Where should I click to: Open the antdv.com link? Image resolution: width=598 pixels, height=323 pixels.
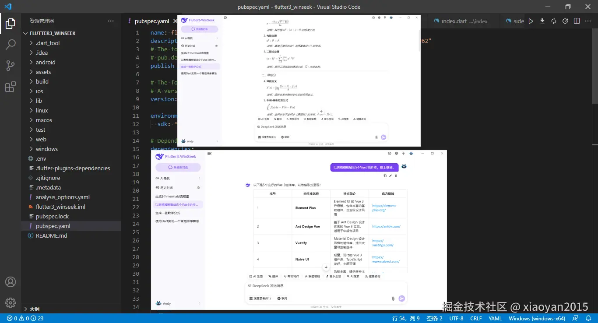pyautogui.click(x=386, y=226)
